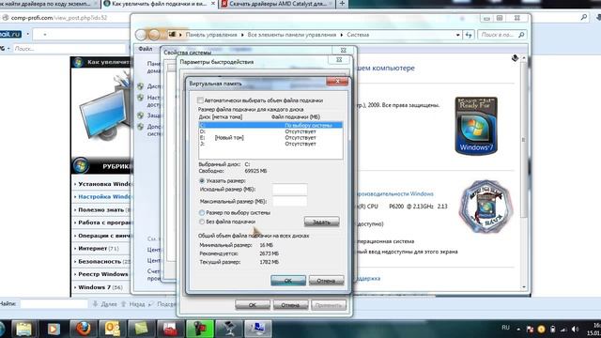Confirm Virtual Memory dialog with OK
The height and width of the screenshot is (338, 601).
(288, 281)
